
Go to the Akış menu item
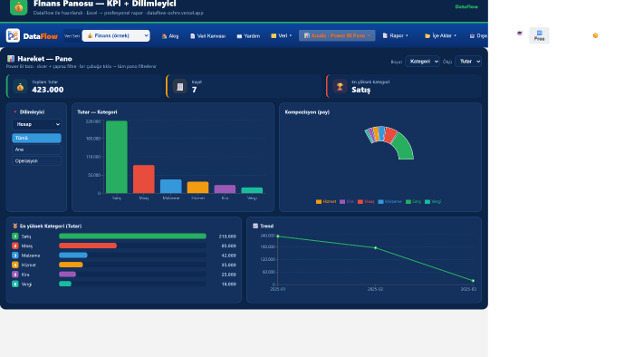tap(170, 36)
